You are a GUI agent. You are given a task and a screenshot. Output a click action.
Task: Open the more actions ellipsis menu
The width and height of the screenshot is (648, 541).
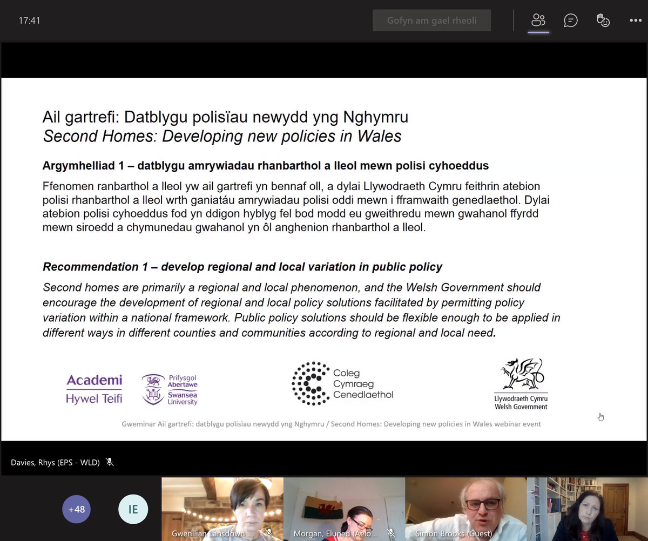(x=635, y=21)
